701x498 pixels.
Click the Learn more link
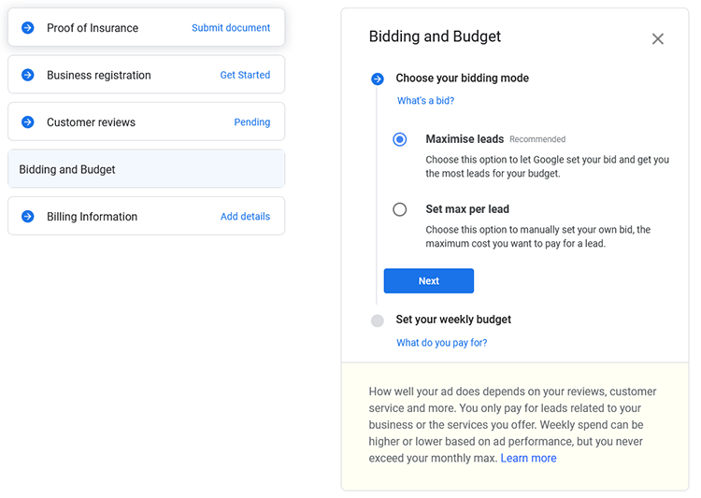[x=528, y=458]
